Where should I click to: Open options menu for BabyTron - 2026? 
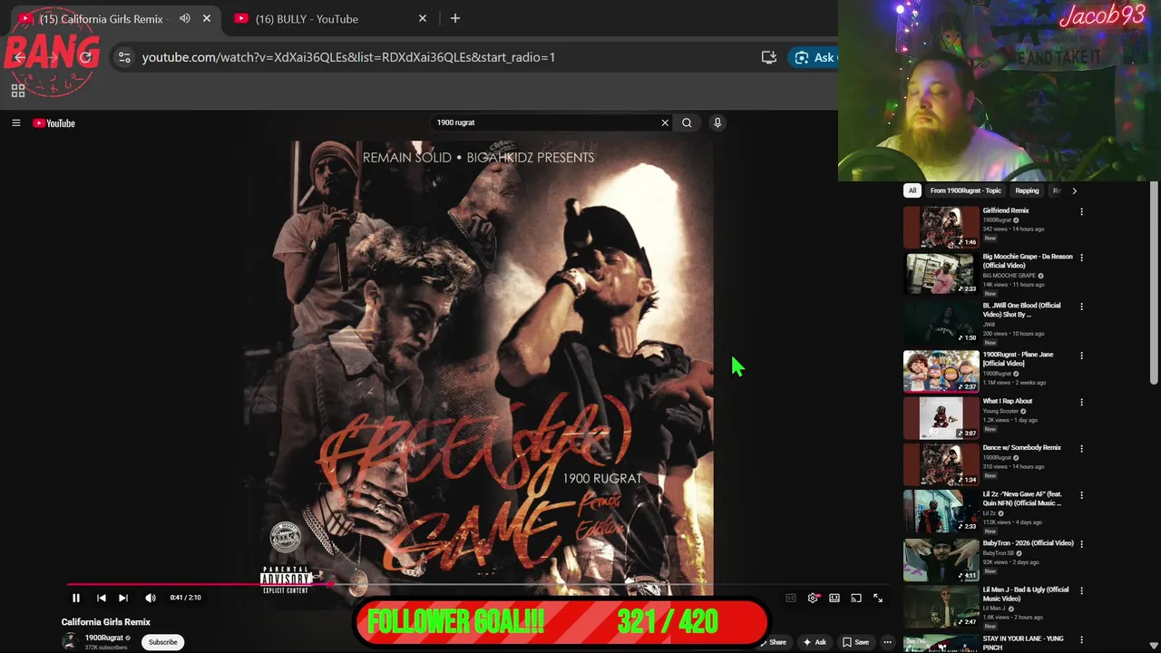(x=1081, y=543)
